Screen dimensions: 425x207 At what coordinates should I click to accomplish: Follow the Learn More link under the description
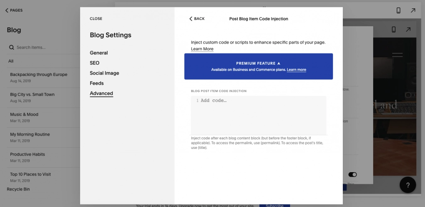202,49
